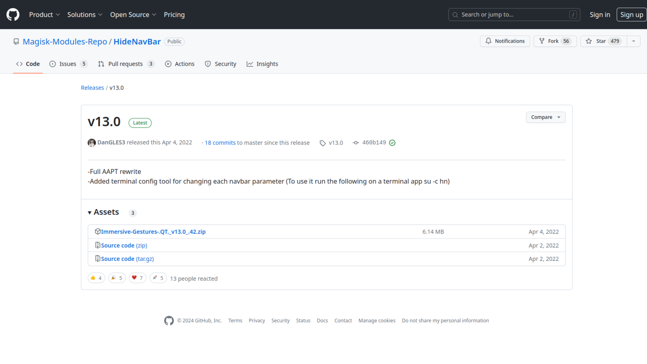647x364 pixels.
Task: Click the verified commit checkmark icon
Action: pos(392,143)
